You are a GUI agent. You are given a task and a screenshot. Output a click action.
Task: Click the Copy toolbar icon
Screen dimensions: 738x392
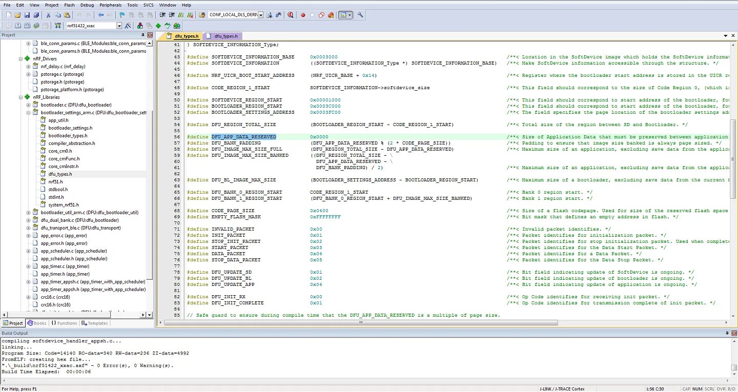point(58,15)
